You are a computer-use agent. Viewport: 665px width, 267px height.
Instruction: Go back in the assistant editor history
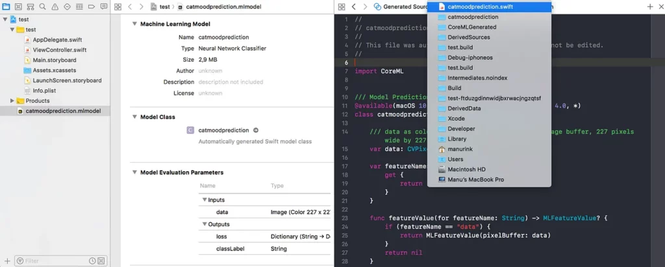pos(354,6)
